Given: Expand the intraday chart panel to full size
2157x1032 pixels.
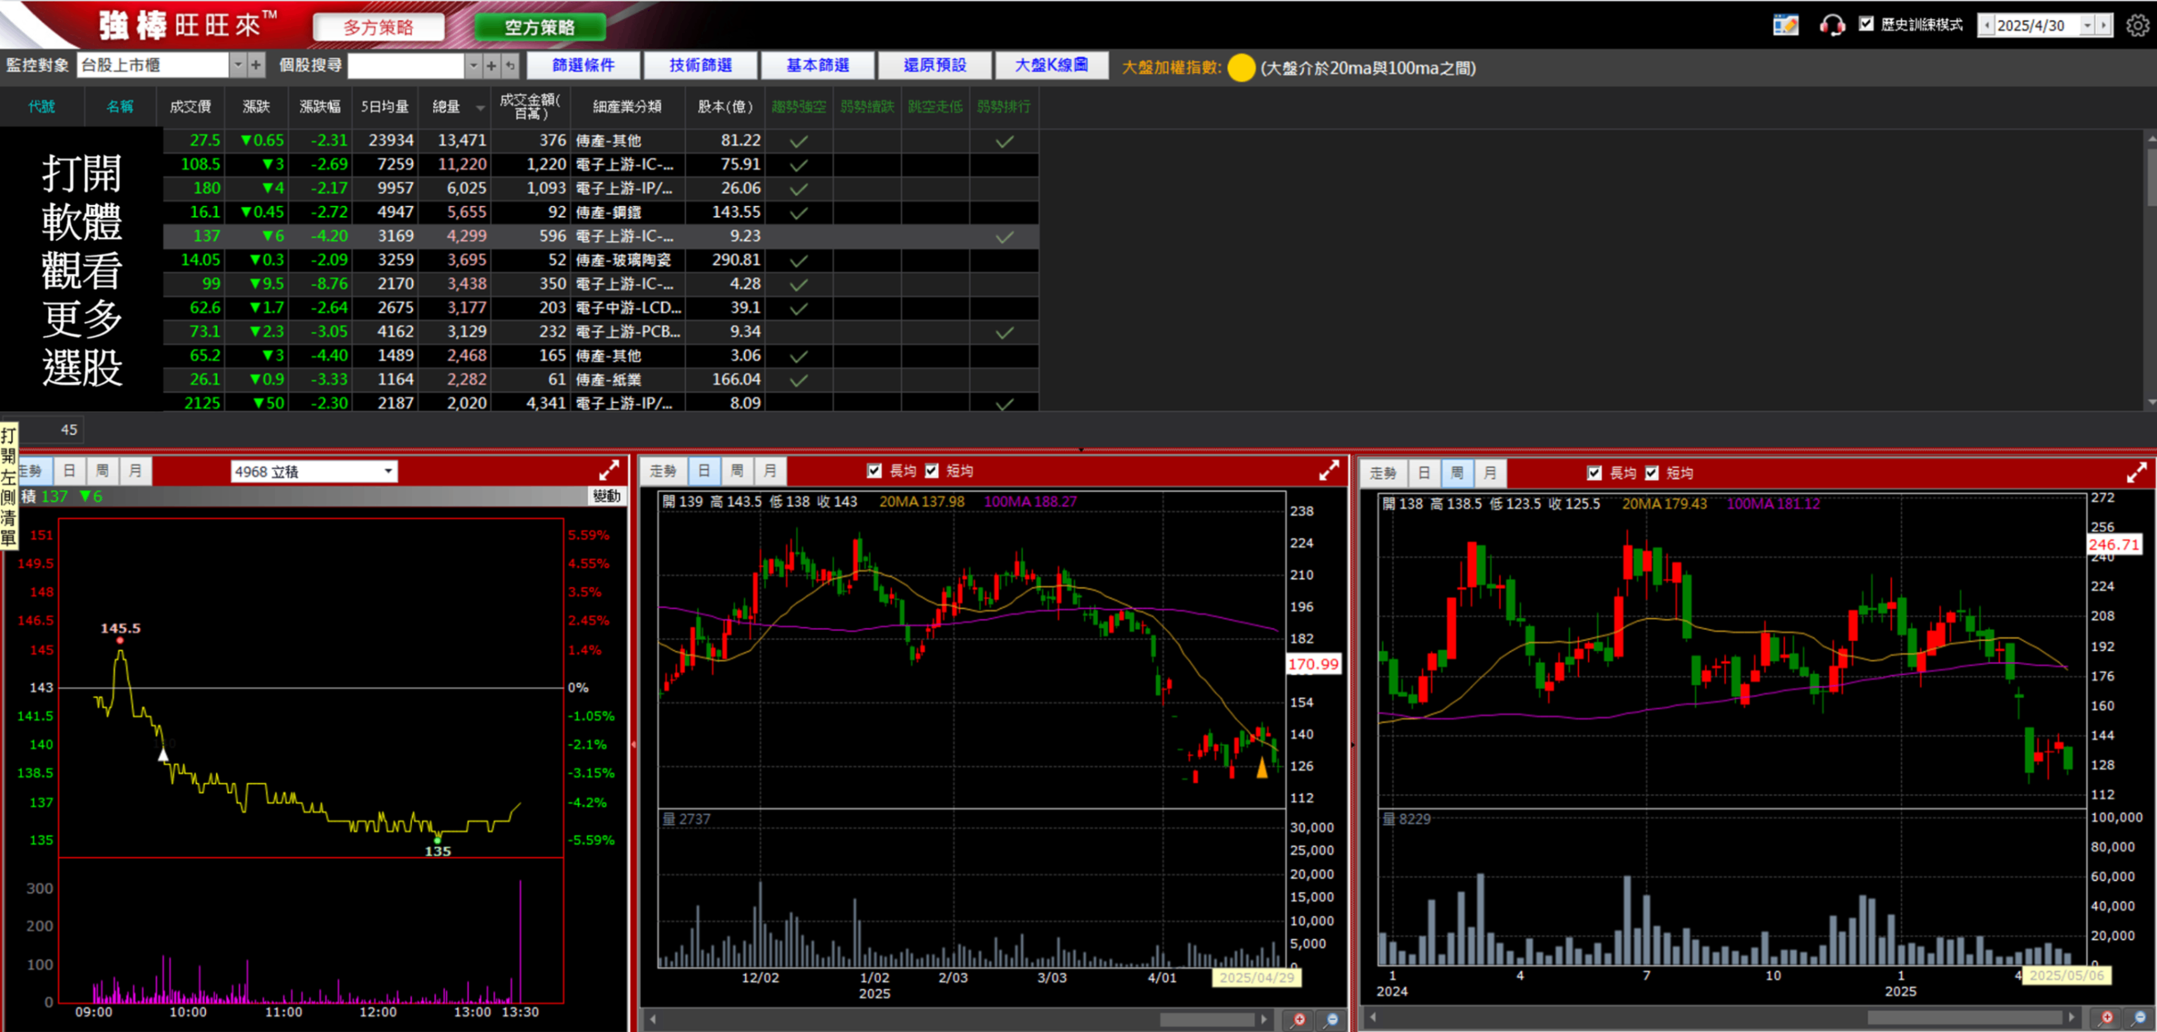Looking at the screenshot, I should tap(608, 470).
